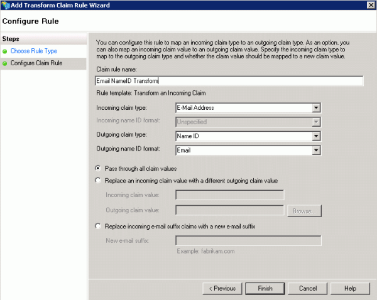Screen dimensions: 377x300
Task: Expand the Outgoing name ID format dropdown
Action: (x=316, y=151)
